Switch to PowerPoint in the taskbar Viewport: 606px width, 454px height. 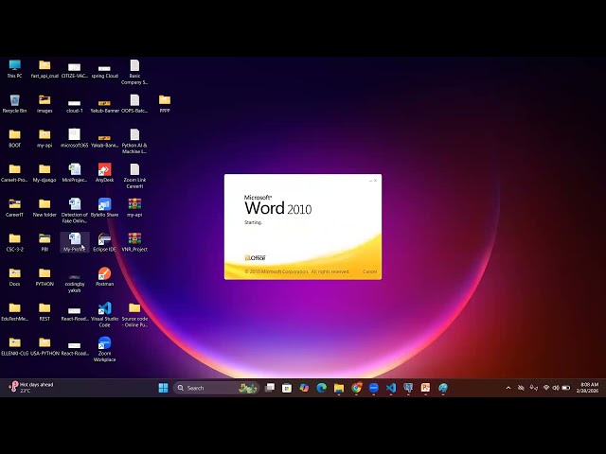(x=425, y=388)
